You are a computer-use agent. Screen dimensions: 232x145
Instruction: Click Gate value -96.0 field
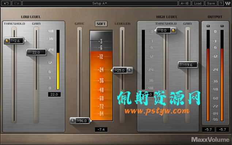coord(83,121)
